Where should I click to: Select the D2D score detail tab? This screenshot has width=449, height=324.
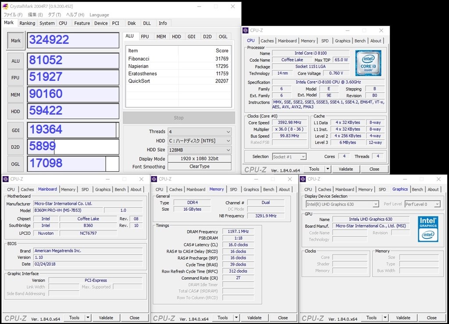tap(207, 36)
